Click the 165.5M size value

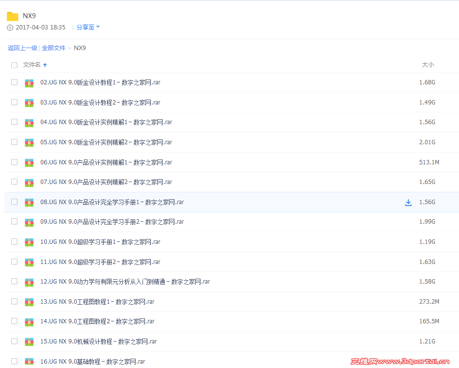tap(429, 321)
